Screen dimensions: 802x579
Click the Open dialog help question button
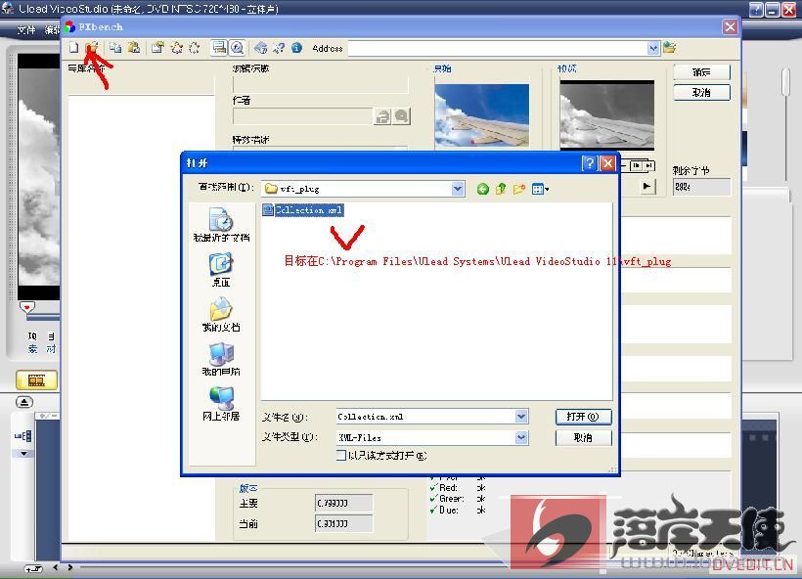pos(590,163)
